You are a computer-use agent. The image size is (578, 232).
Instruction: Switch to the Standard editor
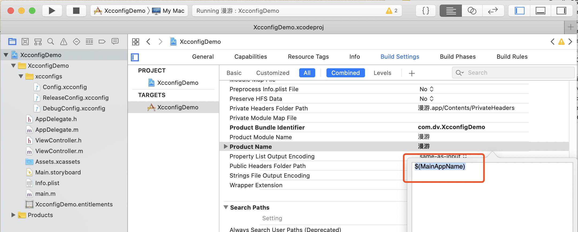[451, 11]
